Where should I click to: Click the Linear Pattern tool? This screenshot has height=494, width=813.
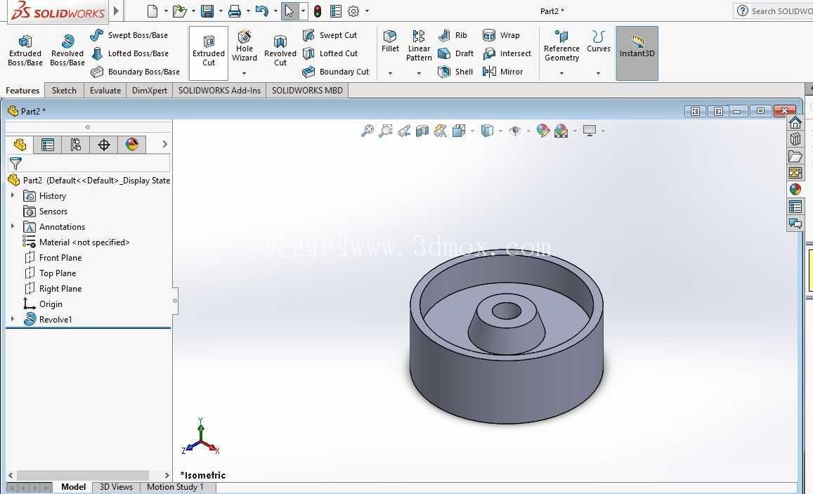(419, 46)
